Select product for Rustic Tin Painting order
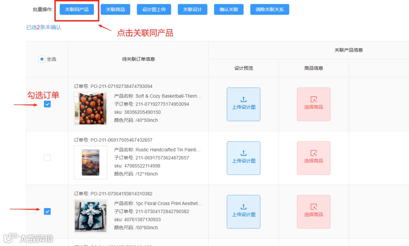Image resolution: width=409 pixels, height=246 pixels. click(314, 158)
